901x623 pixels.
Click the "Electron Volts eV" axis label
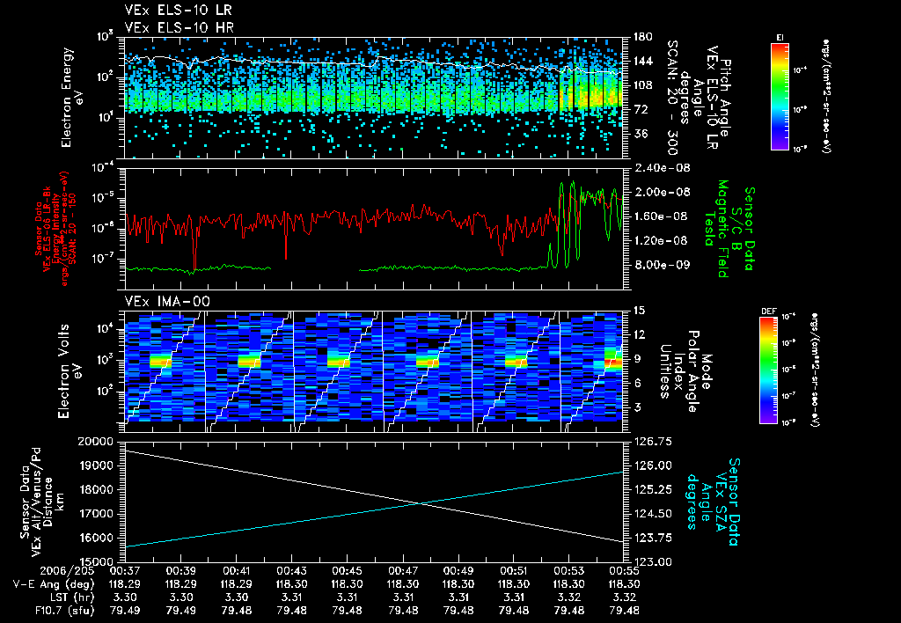pyautogui.click(x=69, y=370)
